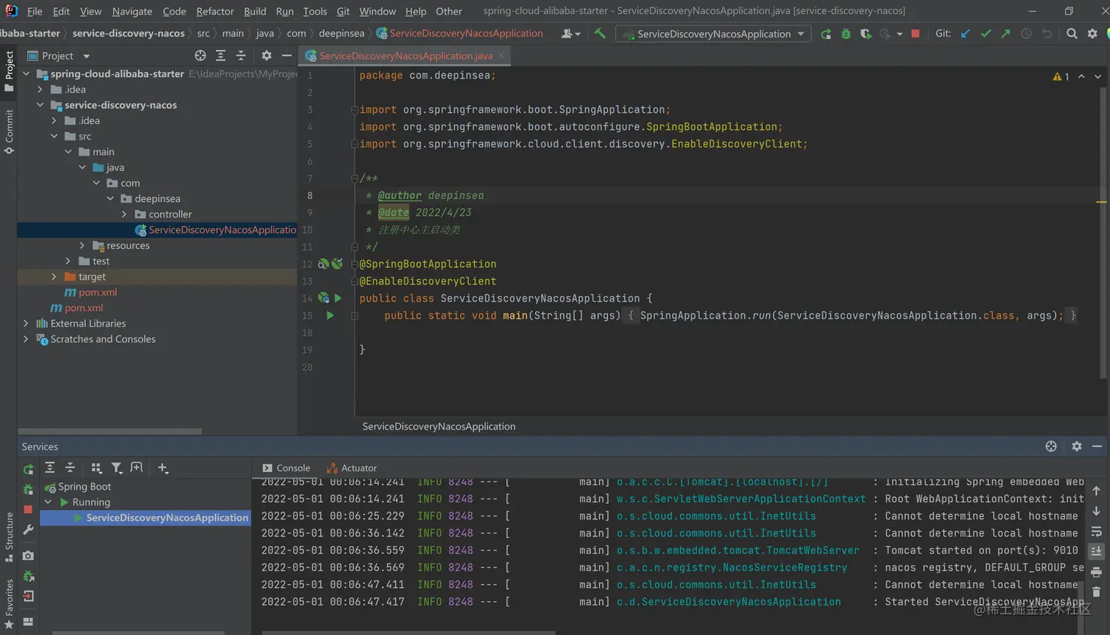Viewport: 1110px width, 635px height.
Task: Build project with the hammer icon
Action: [x=600, y=33]
